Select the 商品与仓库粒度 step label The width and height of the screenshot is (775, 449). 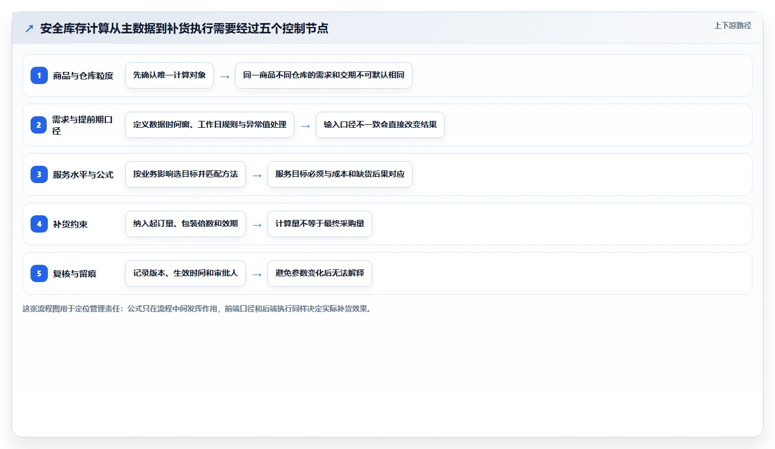pos(83,75)
